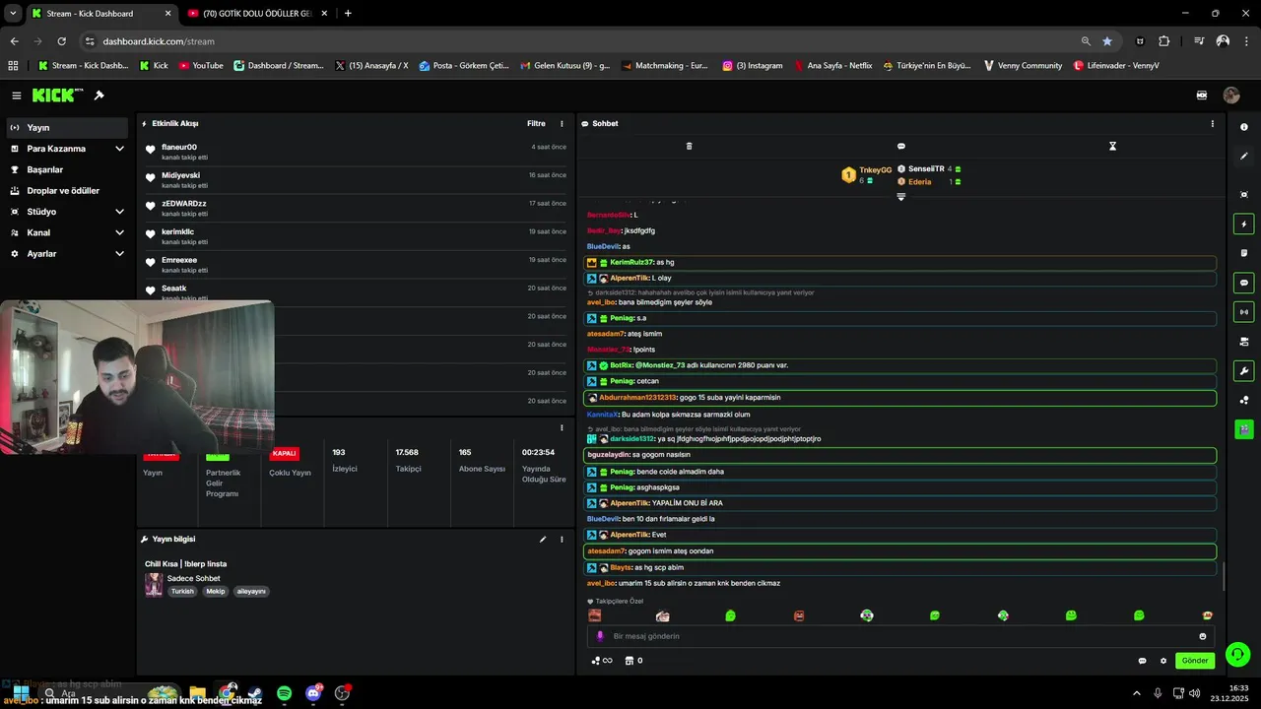Viewport: 1261px width, 709px height.
Task: Click the bookmark star in address bar
Action: (1107, 41)
